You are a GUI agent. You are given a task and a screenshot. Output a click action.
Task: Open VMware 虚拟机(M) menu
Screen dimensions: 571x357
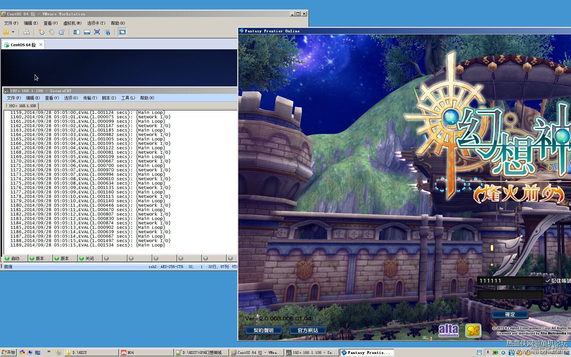72,23
